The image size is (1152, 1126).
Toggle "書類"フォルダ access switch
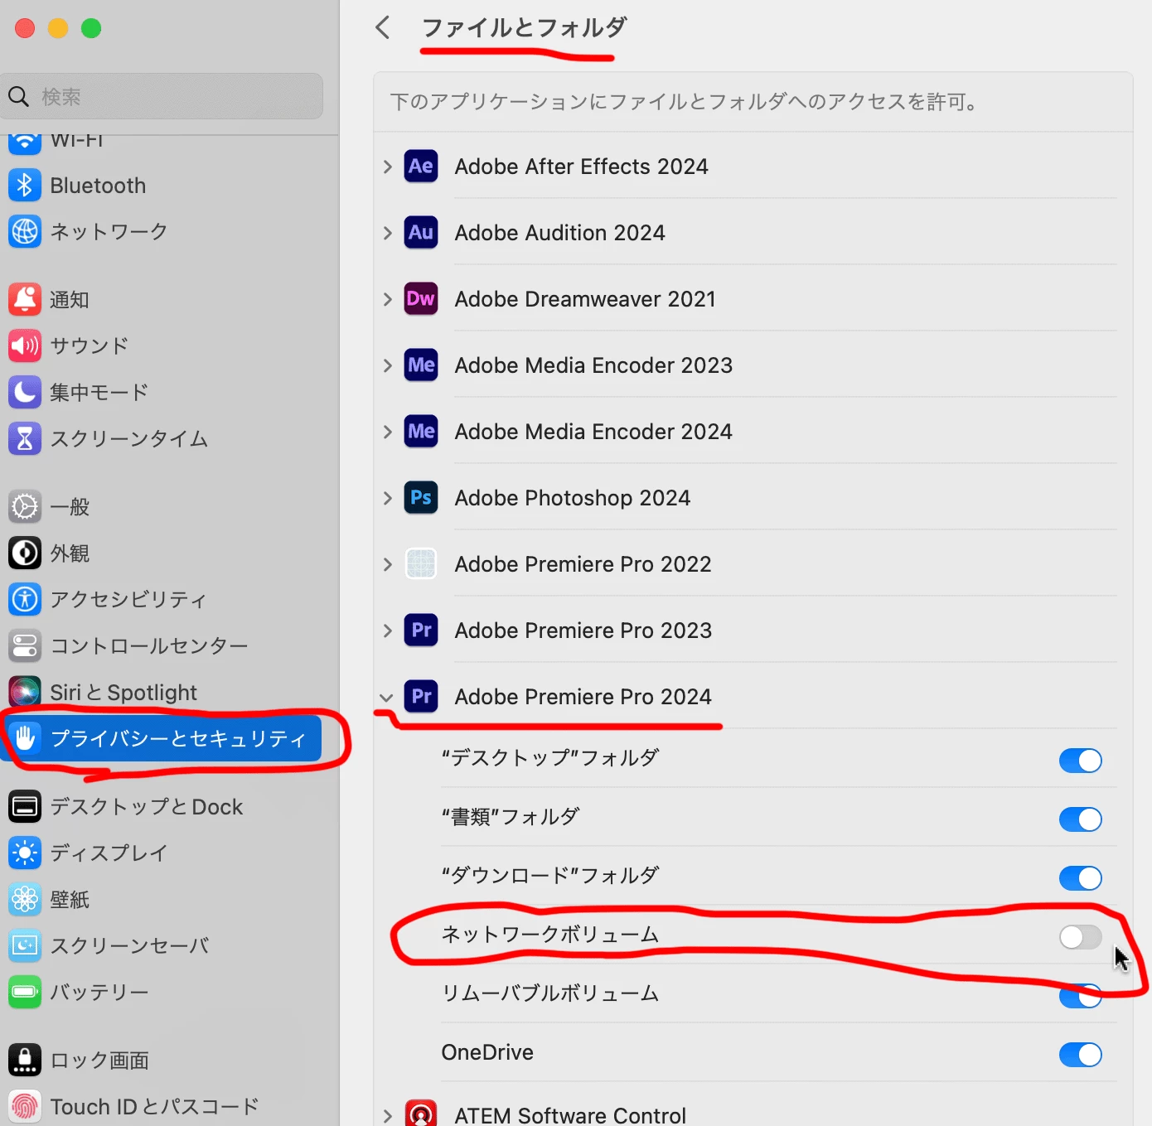(1080, 819)
